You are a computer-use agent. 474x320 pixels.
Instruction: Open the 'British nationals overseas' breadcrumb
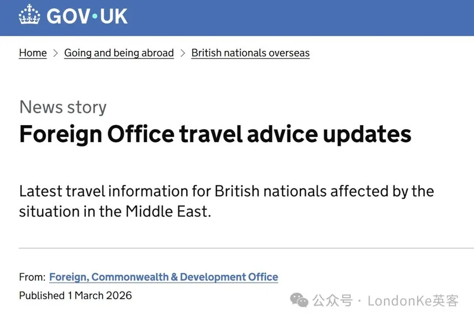coord(250,53)
